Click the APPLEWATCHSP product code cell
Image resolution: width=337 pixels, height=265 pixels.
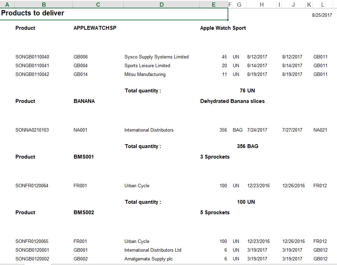95,28
